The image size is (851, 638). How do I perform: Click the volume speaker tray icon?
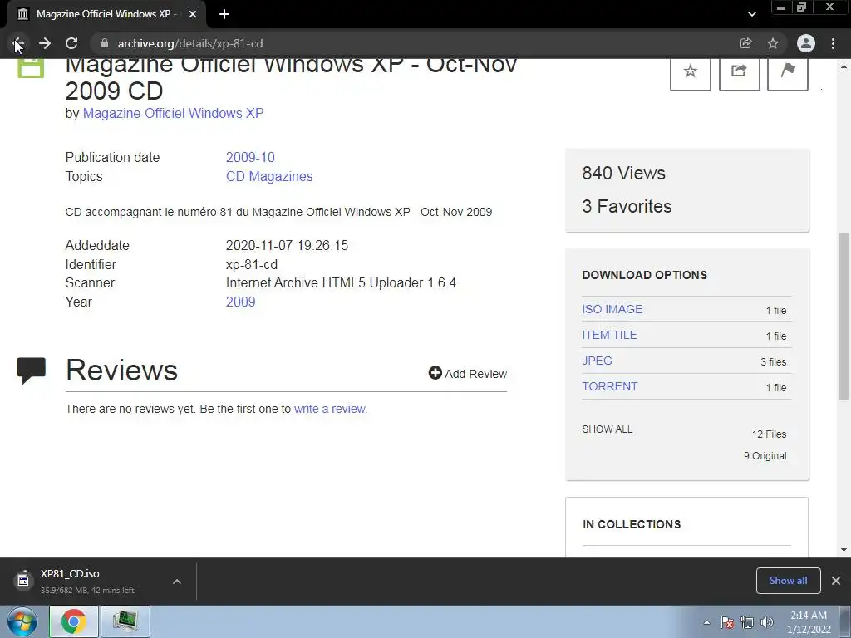click(x=767, y=622)
